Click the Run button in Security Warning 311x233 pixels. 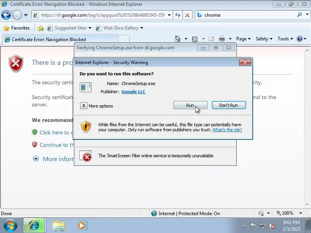pyautogui.click(x=190, y=105)
